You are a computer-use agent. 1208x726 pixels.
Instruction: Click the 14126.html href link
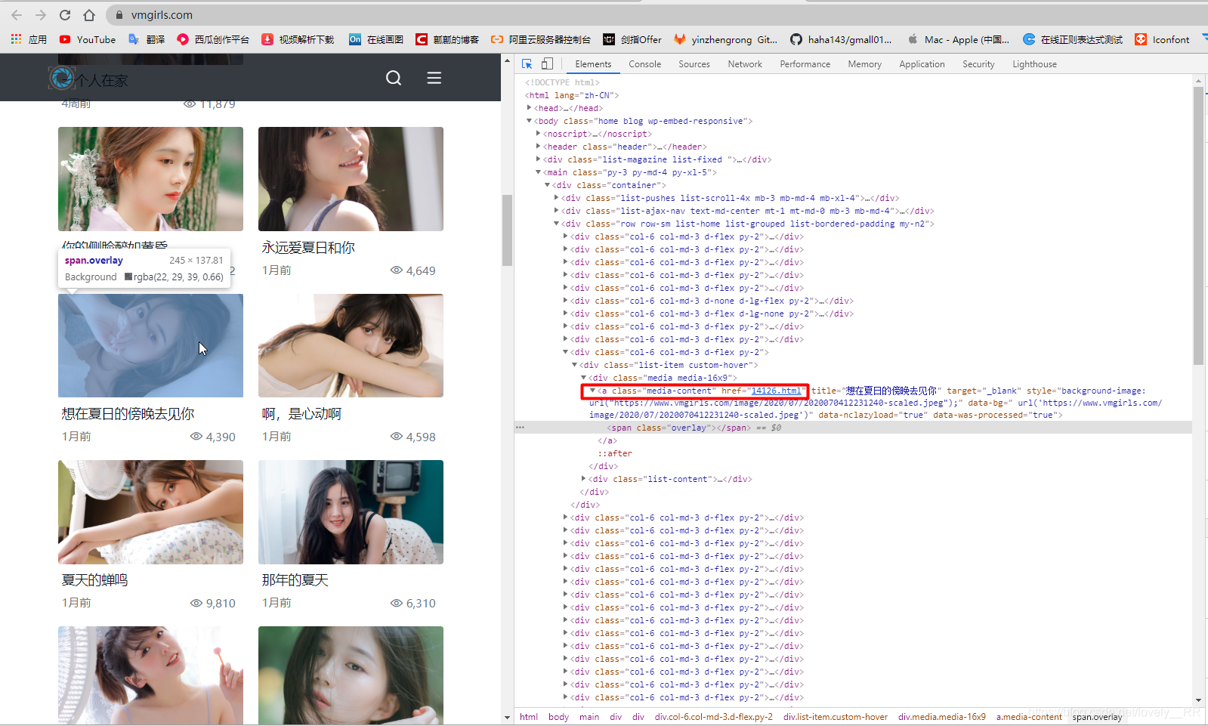776,391
